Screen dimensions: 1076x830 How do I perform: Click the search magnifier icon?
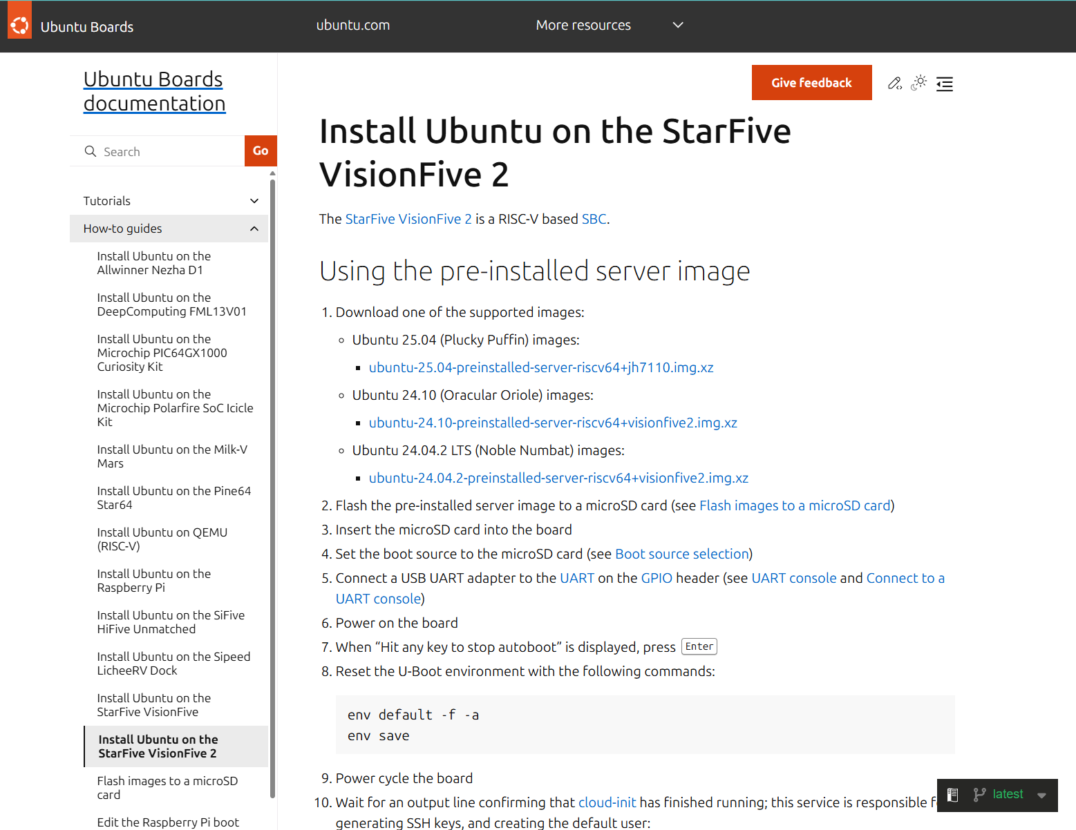(x=91, y=151)
